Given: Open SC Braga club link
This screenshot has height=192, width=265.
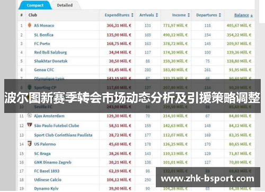Looking at the screenshot, I should tap(42, 153).
